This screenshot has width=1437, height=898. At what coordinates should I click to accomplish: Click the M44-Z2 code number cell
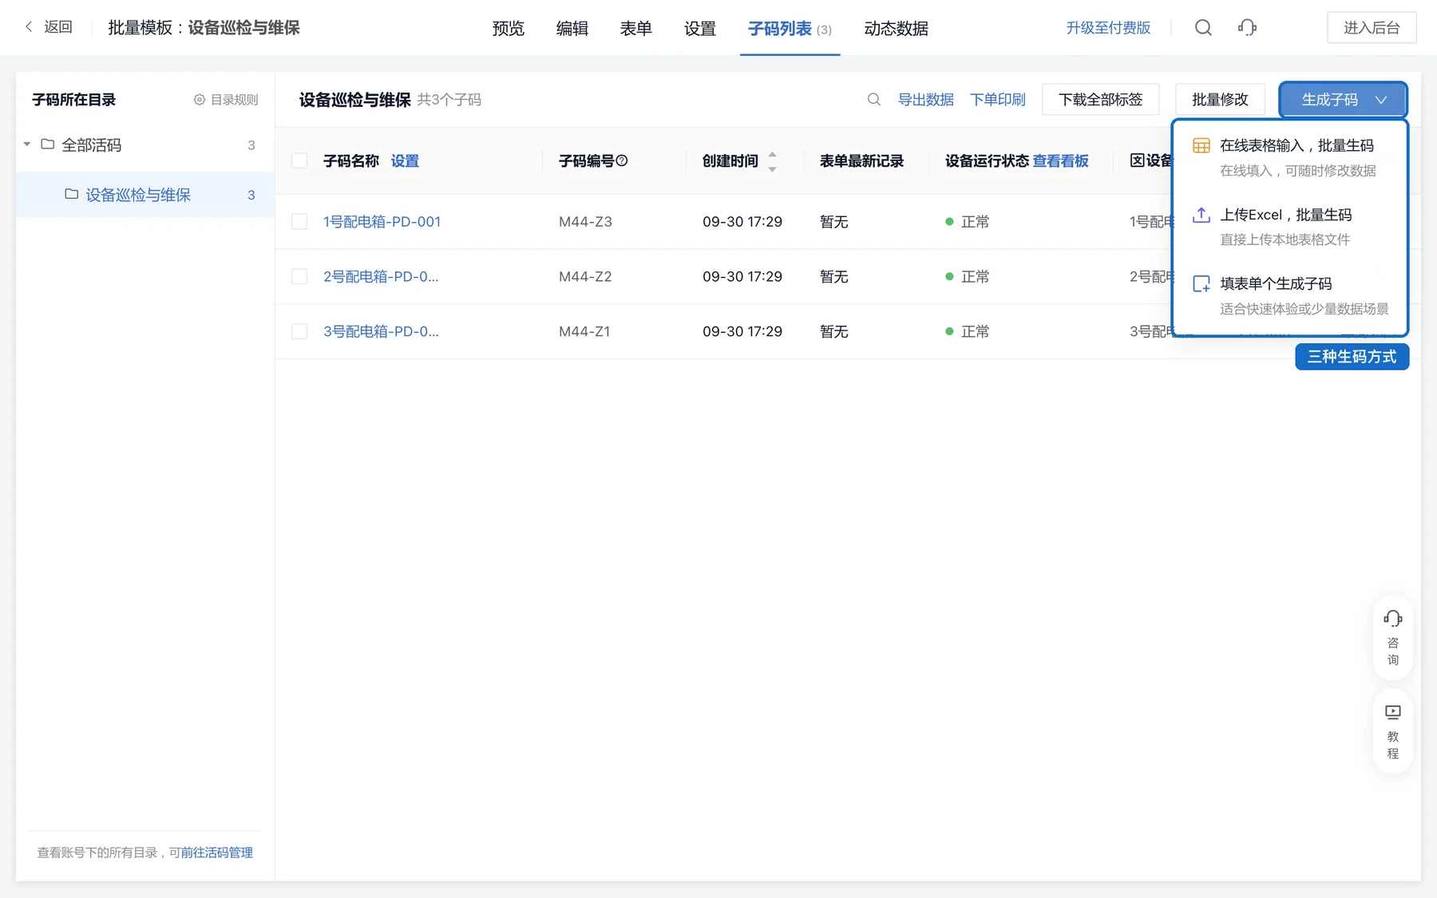pos(585,276)
